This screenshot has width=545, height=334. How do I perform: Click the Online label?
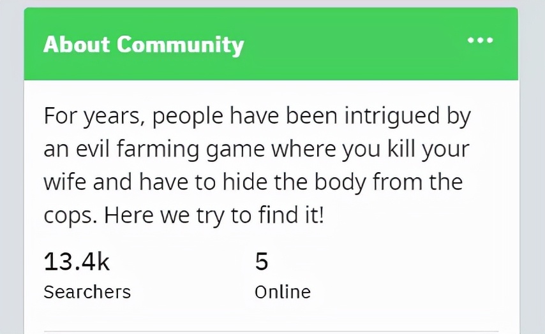pyautogui.click(x=282, y=292)
